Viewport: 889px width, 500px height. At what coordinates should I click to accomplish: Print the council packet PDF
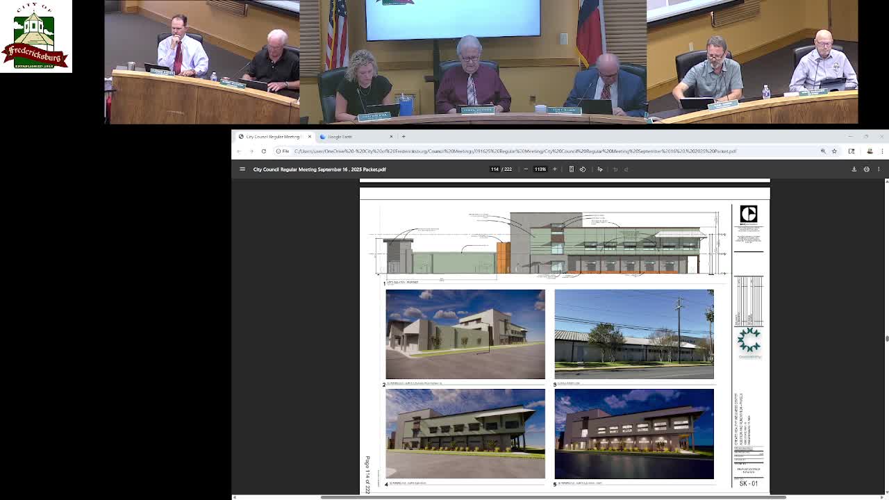867,169
